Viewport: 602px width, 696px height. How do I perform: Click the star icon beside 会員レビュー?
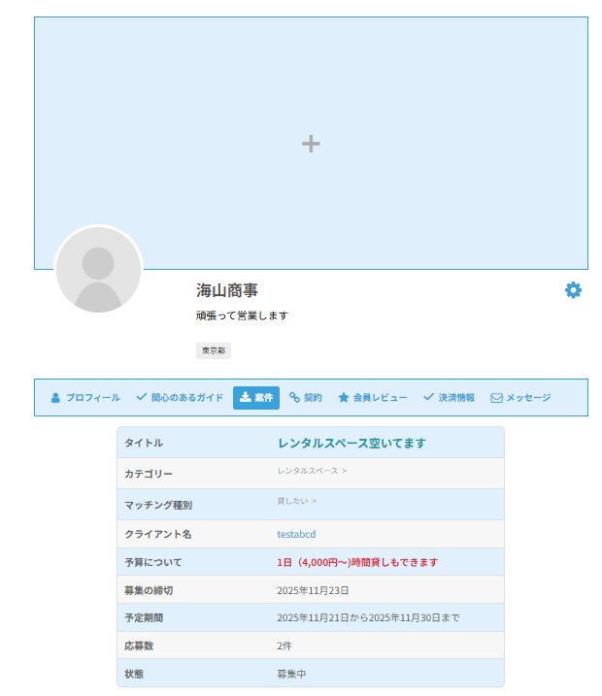(344, 398)
